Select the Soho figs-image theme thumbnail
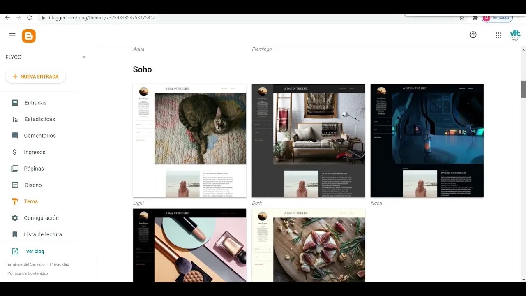Image resolution: width=526 pixels, height=296 pixels. pos(308,245)
